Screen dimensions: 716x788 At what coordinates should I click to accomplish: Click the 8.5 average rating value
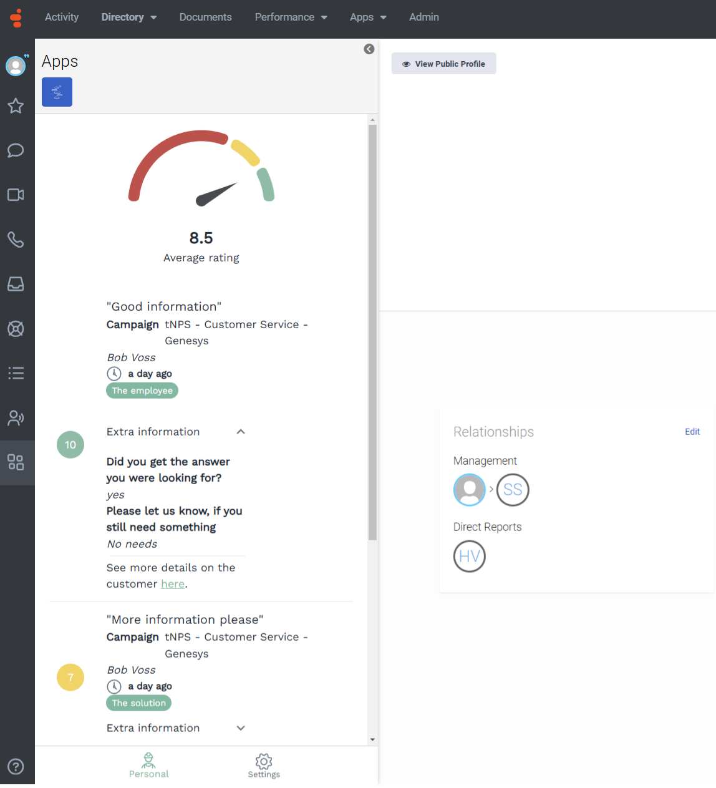point(201,238)
